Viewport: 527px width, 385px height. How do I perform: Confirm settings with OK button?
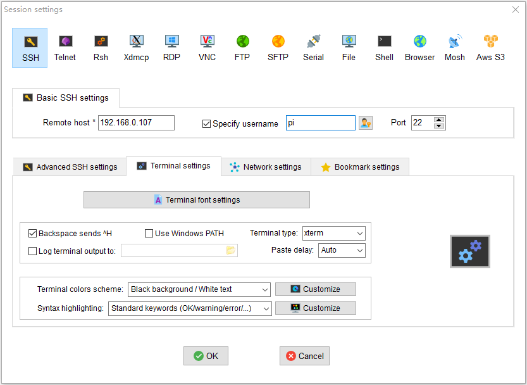(x=206, y=356)
